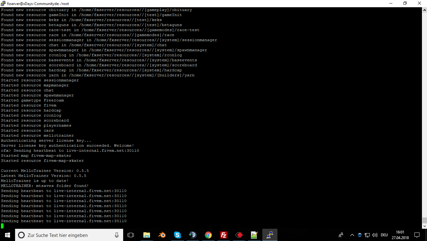Click 'Latest MelloTrainer Version: 0.5.5' line
Image resolution: width=427 pixels, height=241 pixels.
click(44, 176)
